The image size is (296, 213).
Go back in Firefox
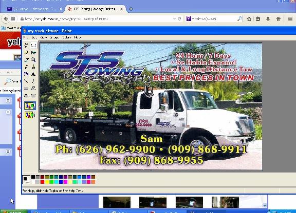[x=6, y=19]
